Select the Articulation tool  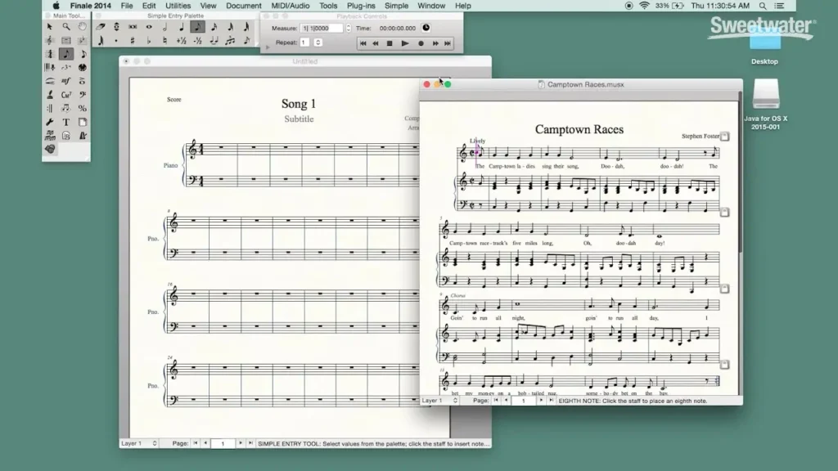[x=83, y=81]
